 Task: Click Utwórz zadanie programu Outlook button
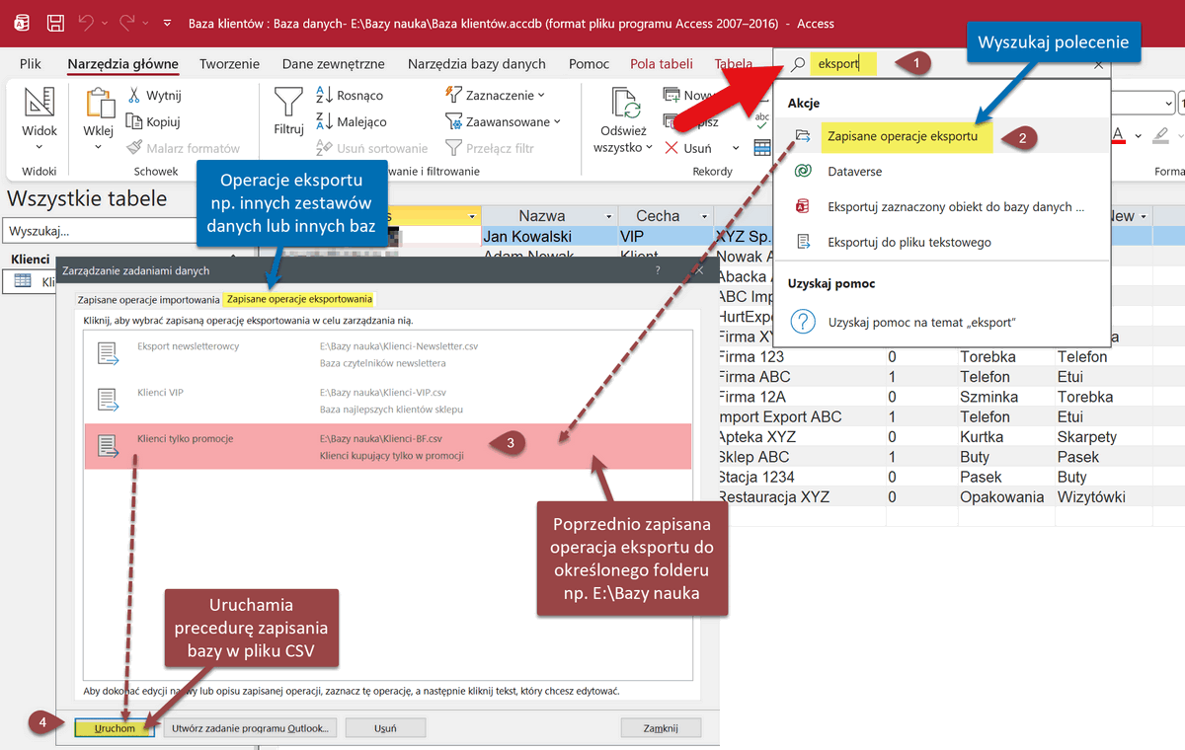[251, 727]
